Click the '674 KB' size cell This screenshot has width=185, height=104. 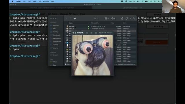click(119, 26)
